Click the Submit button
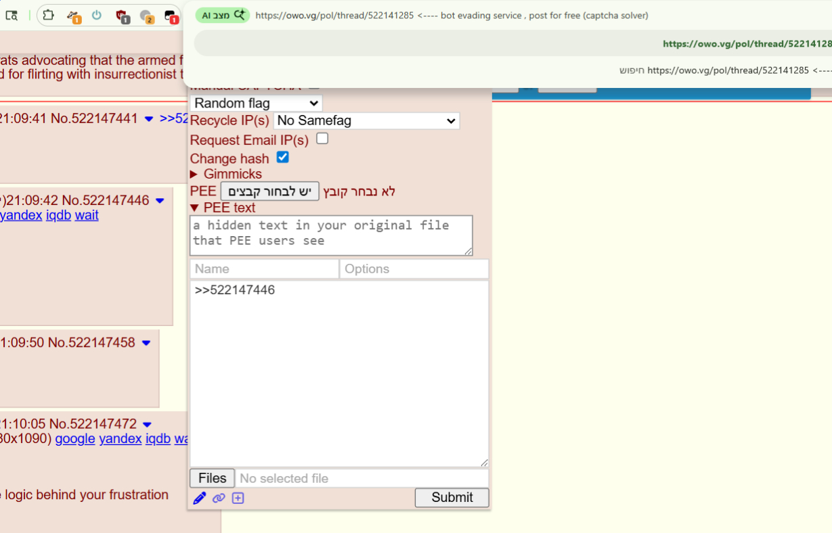The image size is (832, 533). (452, 497)
